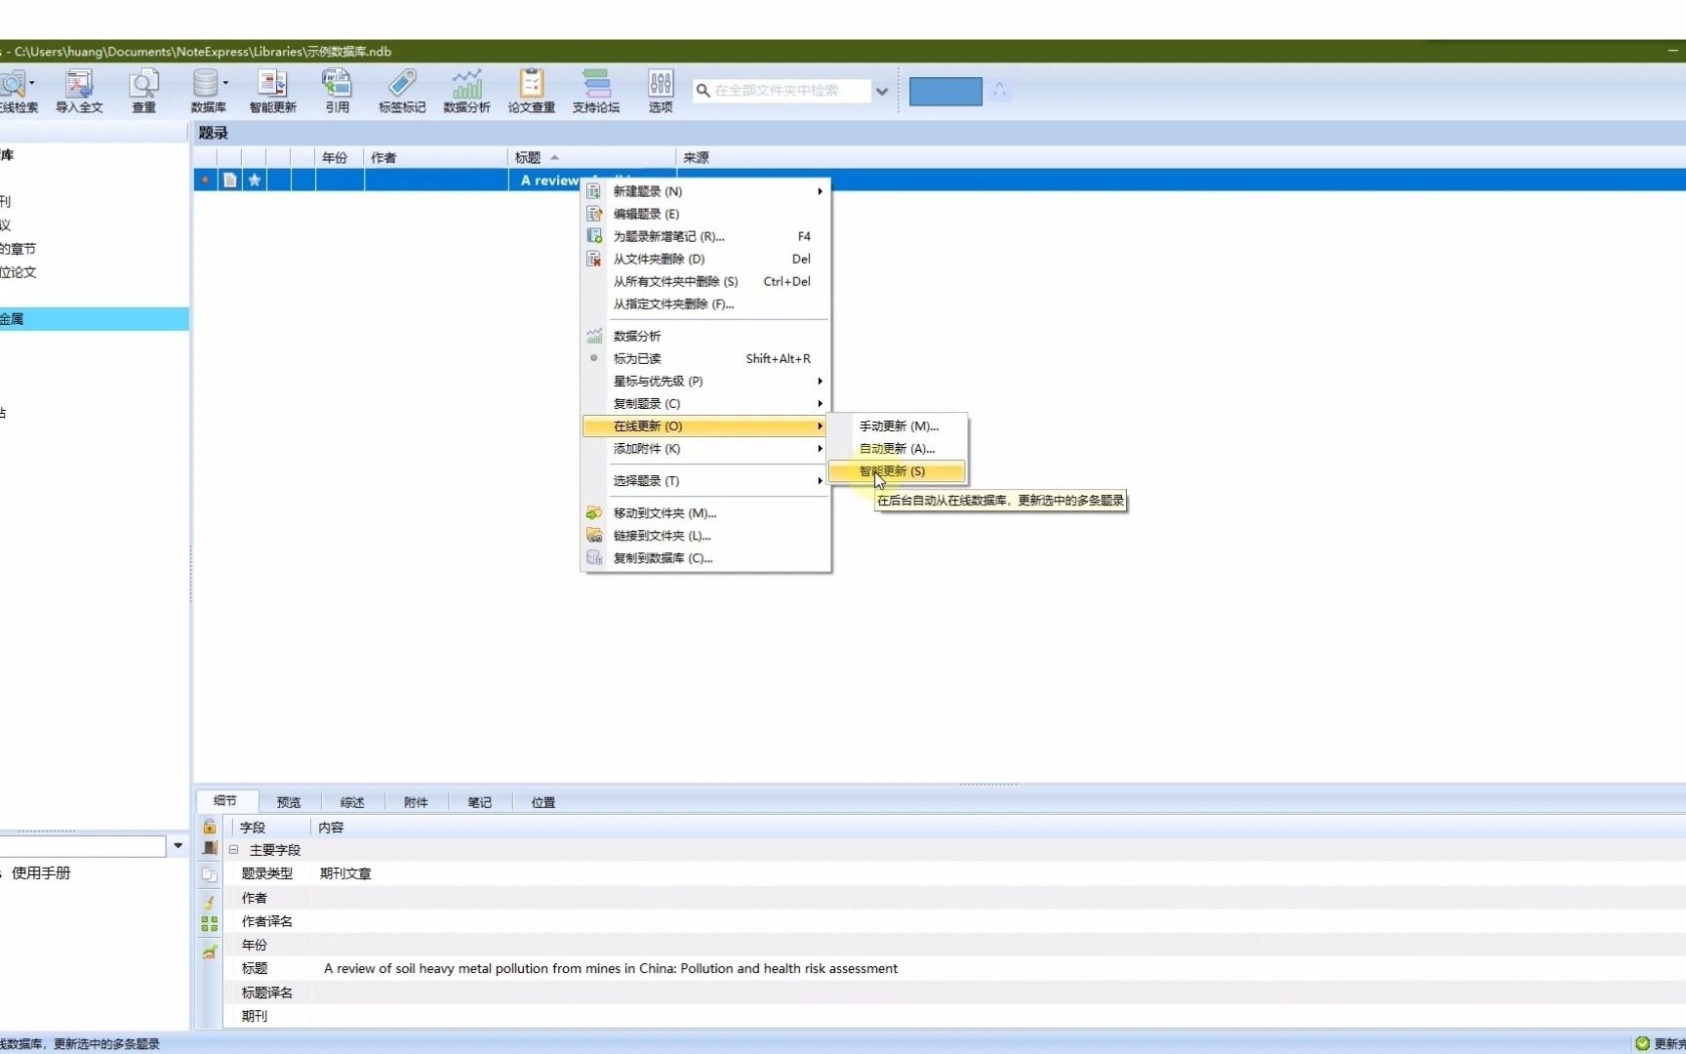This screenshot has width=1686, height=1054.
Task: Click the 在线检索 online search icon
Action: pyautogui.click(x=16, y=91)
